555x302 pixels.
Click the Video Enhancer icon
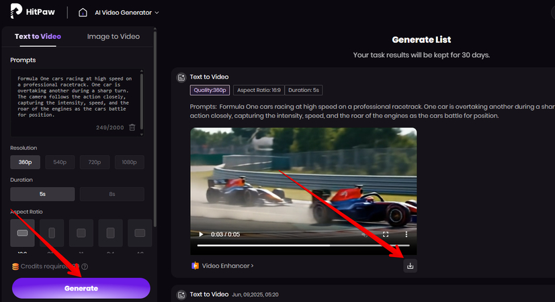[195, 266]
